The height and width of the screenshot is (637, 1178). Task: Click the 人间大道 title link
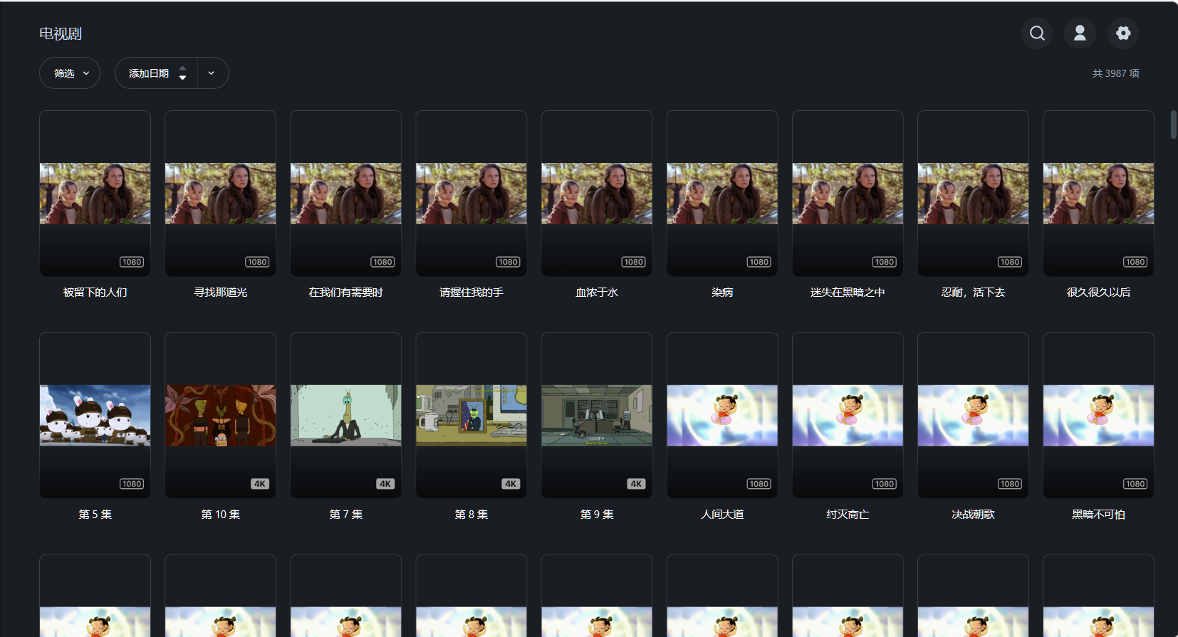pos(722,515)
